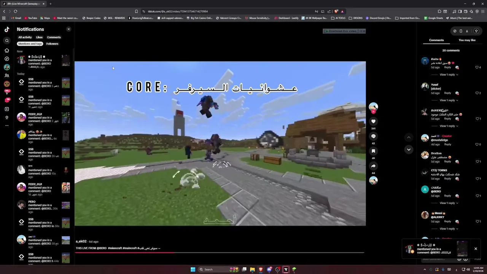
Task: Open a new browser tab
Action: point(50,4)
